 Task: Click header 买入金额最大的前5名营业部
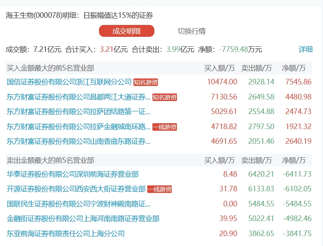pos(50,68)
